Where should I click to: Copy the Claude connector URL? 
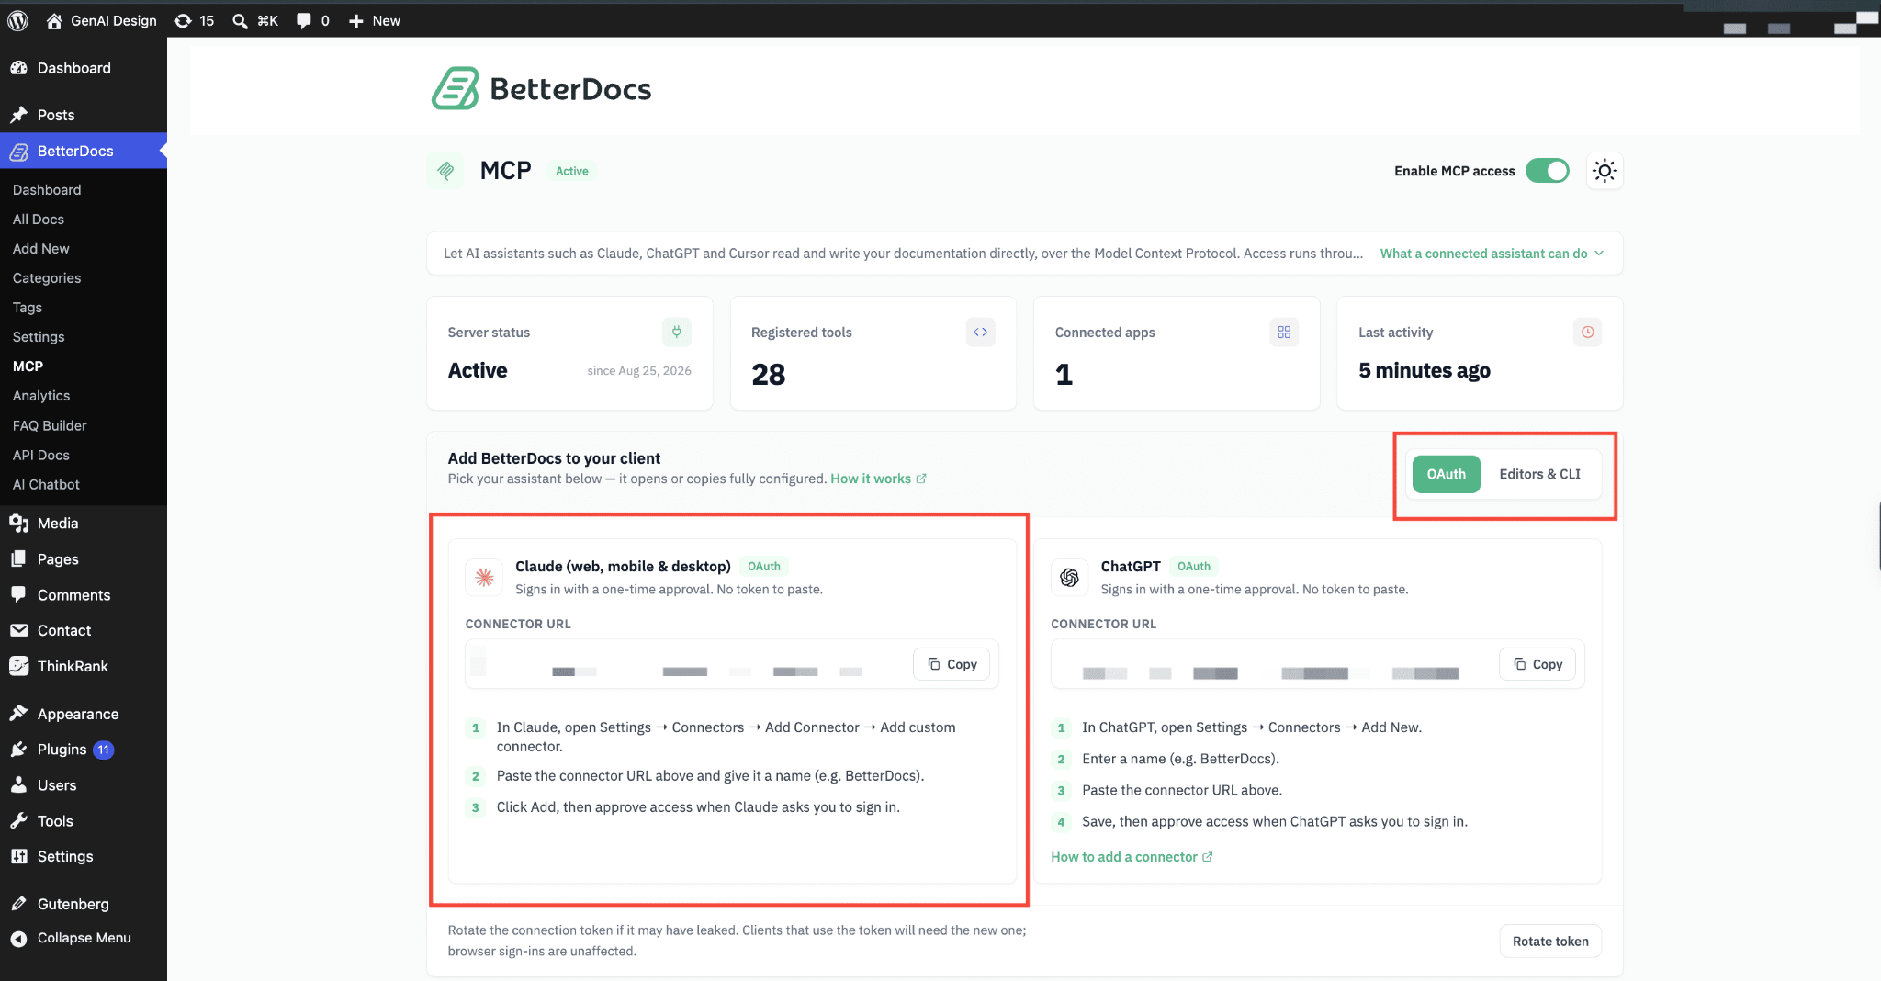coord(952,664)
